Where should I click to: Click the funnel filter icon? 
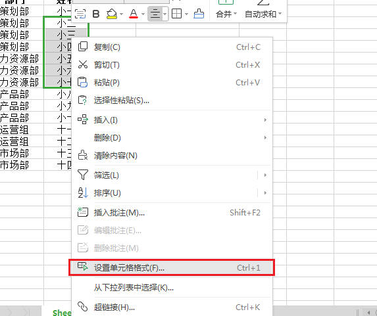[83, 175]
